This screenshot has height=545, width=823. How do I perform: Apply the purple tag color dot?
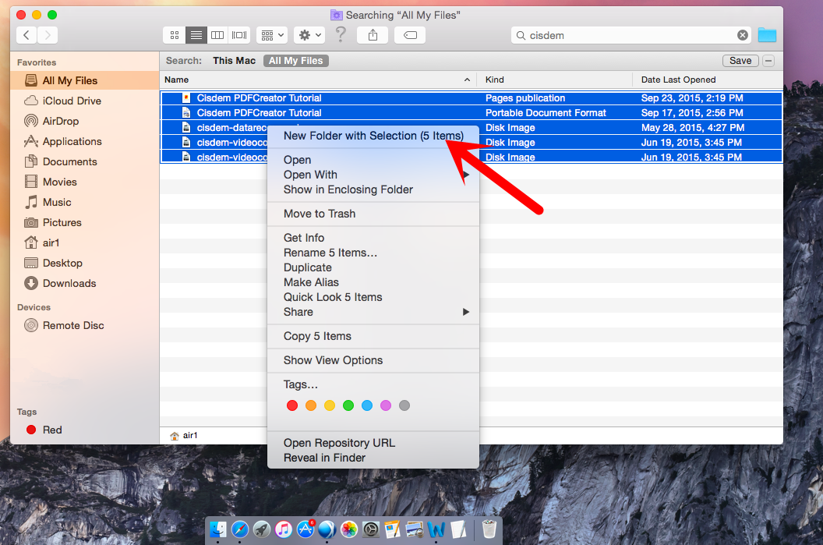(x=386, y=405)
